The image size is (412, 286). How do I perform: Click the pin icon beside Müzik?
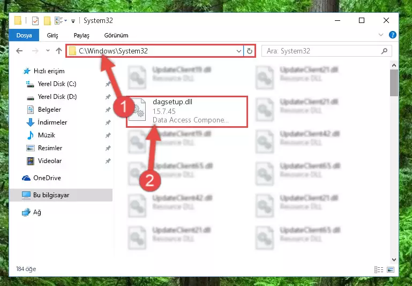108,136
